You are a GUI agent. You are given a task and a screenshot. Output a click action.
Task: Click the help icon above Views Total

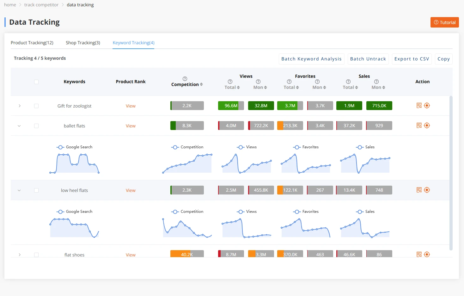[229, 82]
